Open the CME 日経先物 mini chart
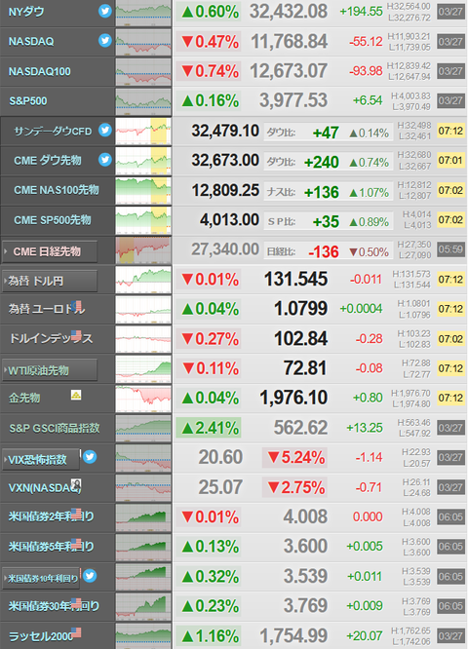 [x=143, y=250]
